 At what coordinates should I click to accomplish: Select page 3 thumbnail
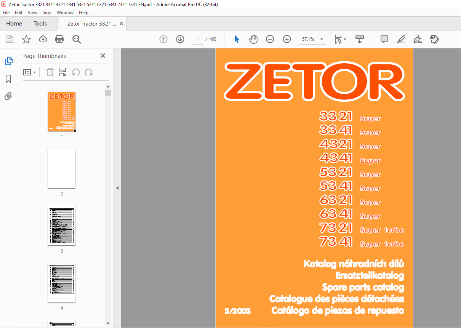coord(62,226)
